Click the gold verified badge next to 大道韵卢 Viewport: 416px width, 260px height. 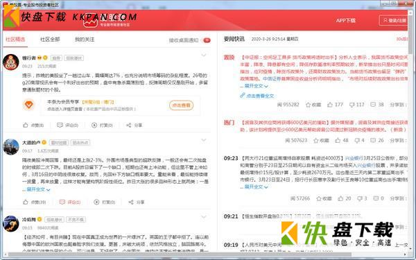(x=44, y=142)
